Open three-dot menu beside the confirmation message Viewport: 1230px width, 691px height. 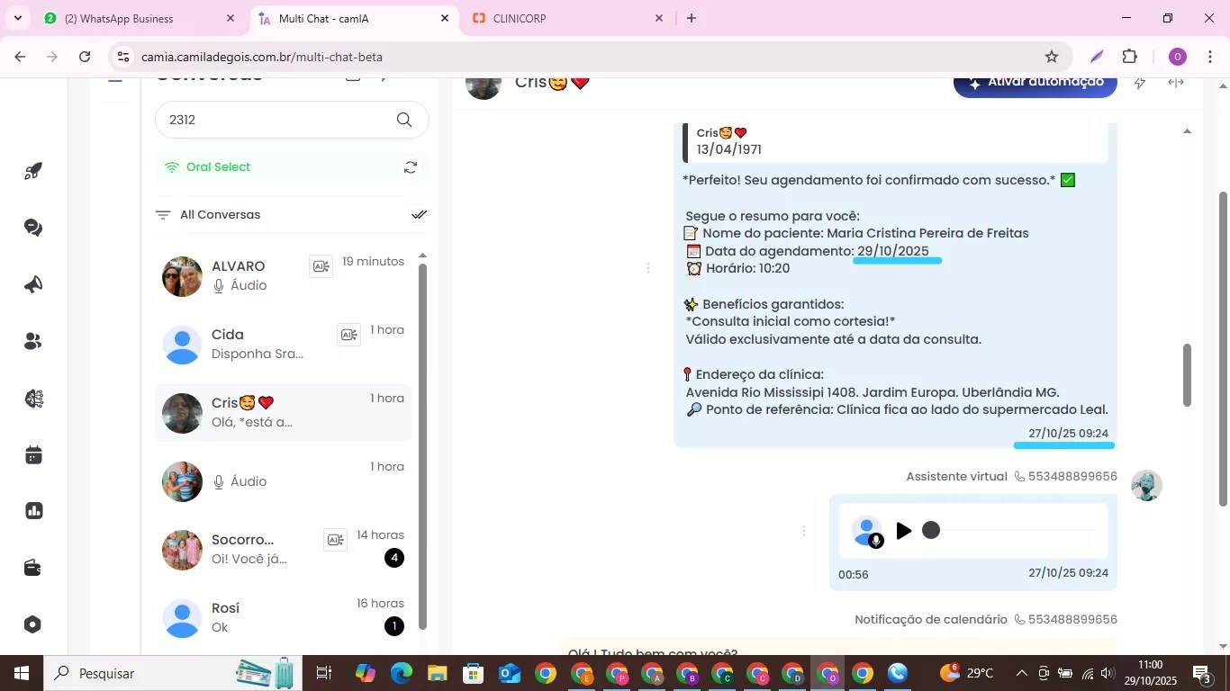click(x=647, y=269)
